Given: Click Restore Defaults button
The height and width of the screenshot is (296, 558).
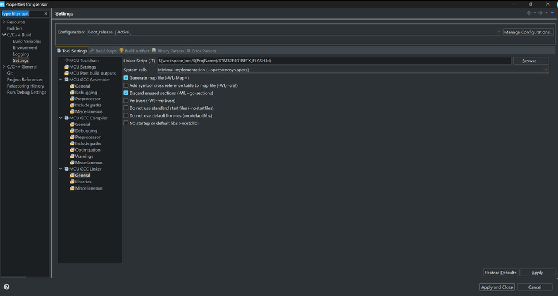Looking at the screenshot, I should pyautogui.click(x=500, y=273).
